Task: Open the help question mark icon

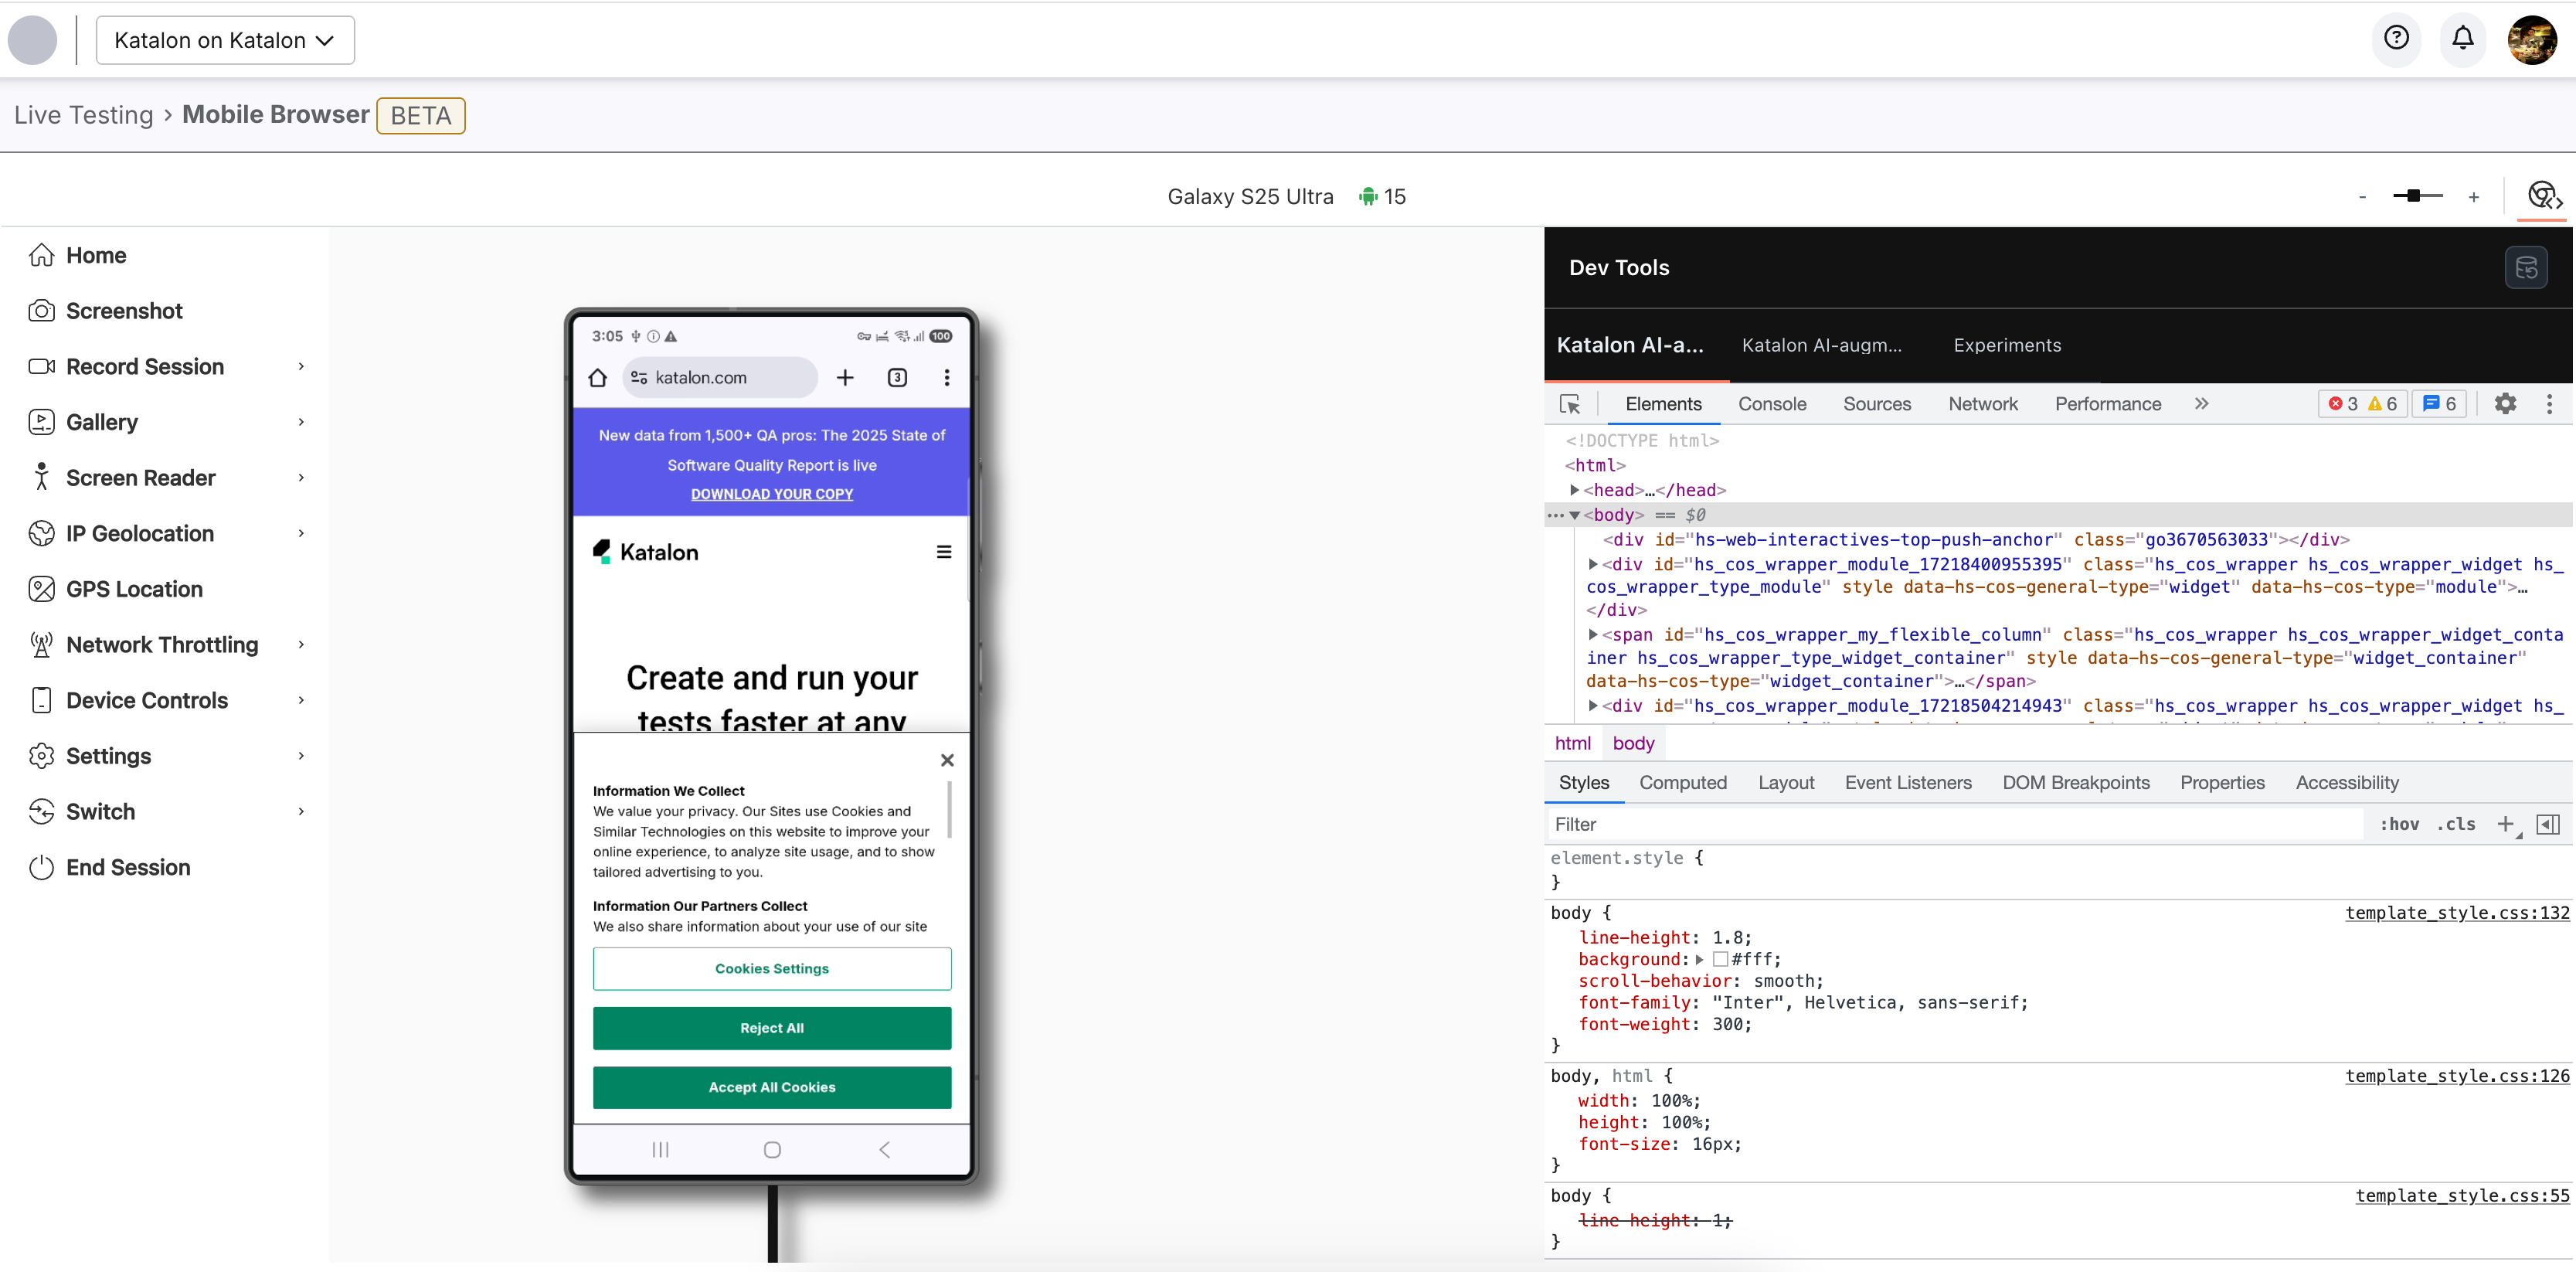Action: point(2396,38)
